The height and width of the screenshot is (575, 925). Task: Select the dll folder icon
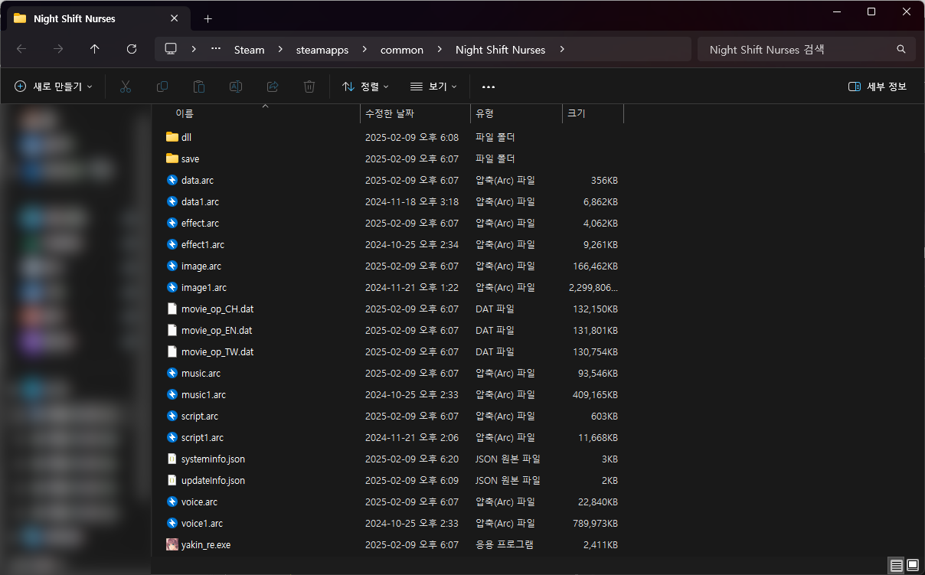tap(172, 137)
